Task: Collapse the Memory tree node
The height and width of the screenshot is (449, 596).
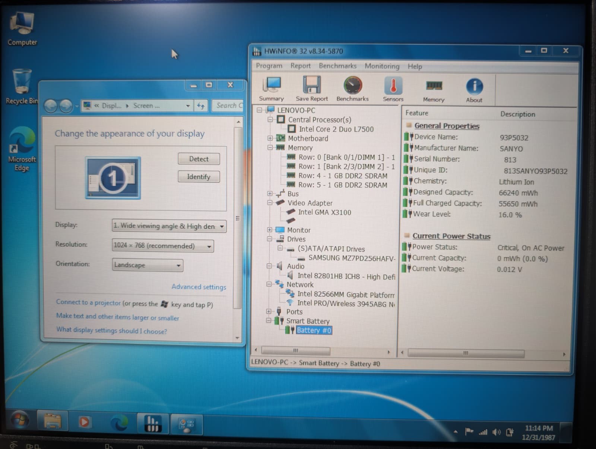Action: pos(270,148)
